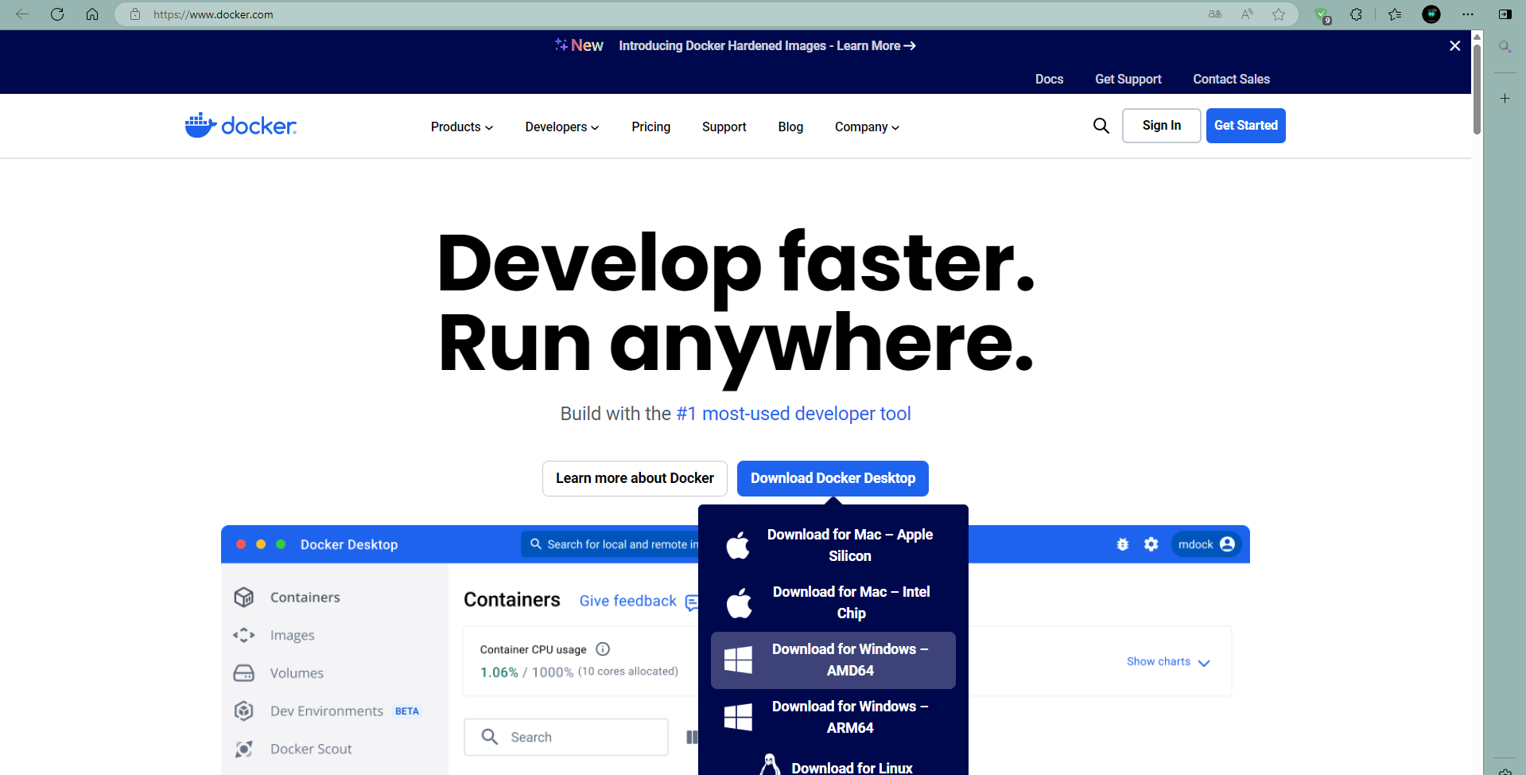Click the New badge in the banner

click(x=580, y=45)
